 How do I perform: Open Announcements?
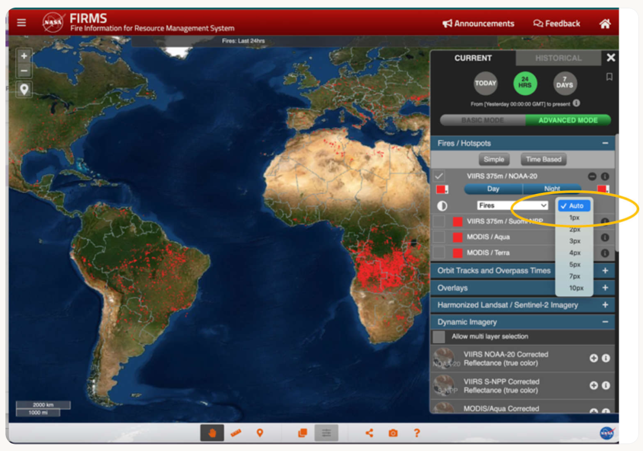click(478, 23)
